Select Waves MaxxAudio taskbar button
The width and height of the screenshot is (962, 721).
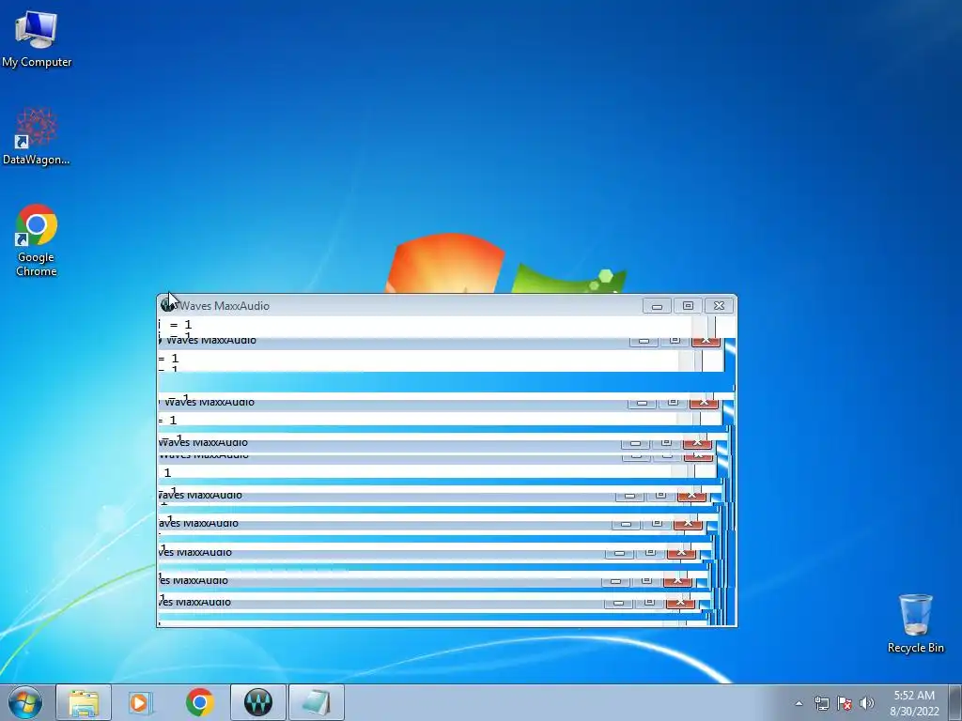(x=258, y=702)
